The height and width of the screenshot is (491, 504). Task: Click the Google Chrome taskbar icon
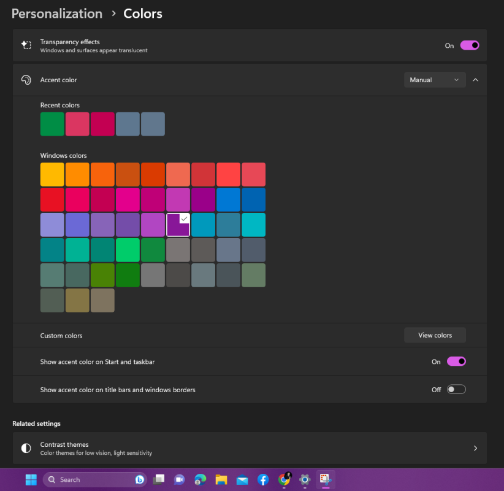pyautogui.click(x=284, y=479)
